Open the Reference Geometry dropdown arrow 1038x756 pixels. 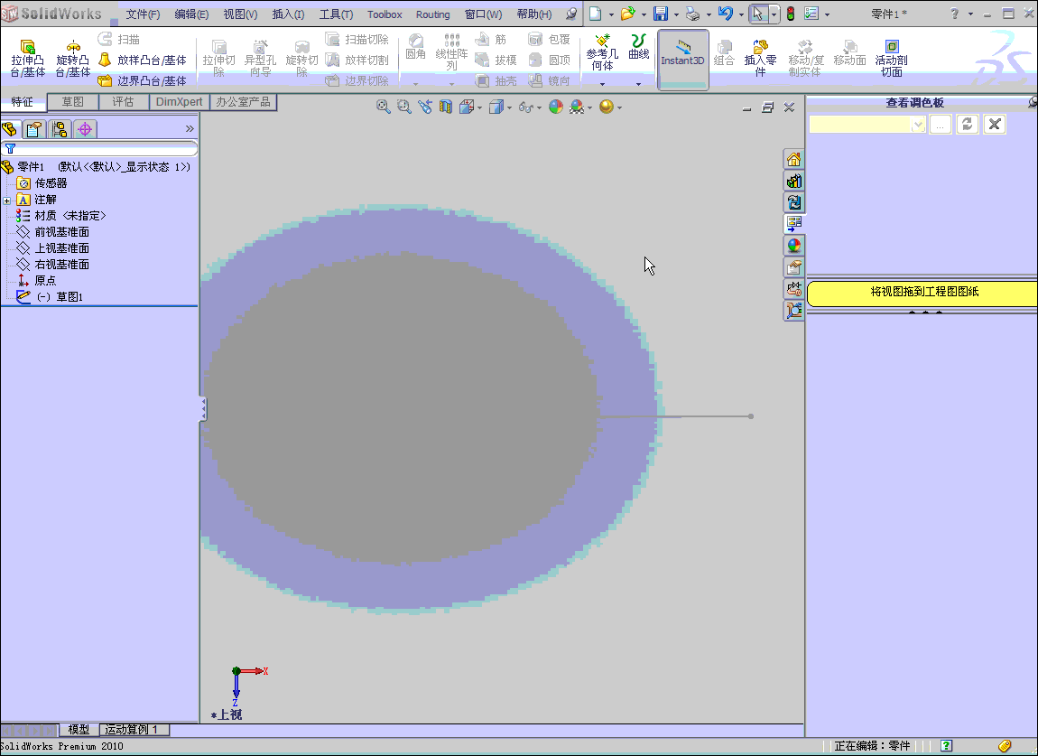coord(602,84)
